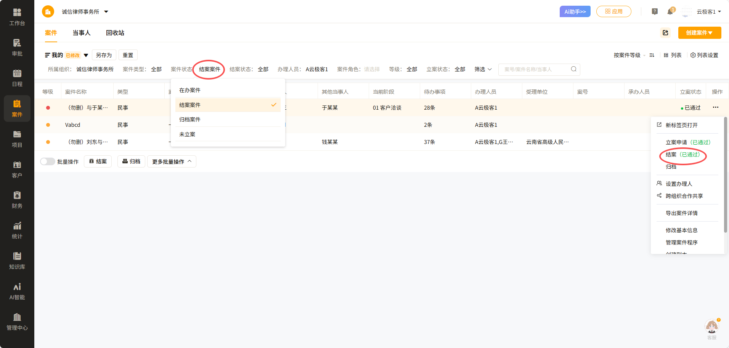Click the export share icon beside 创建案件
The height and width of the screenshot is (348, 729).
pyautogui.click(x=665, y=33)
